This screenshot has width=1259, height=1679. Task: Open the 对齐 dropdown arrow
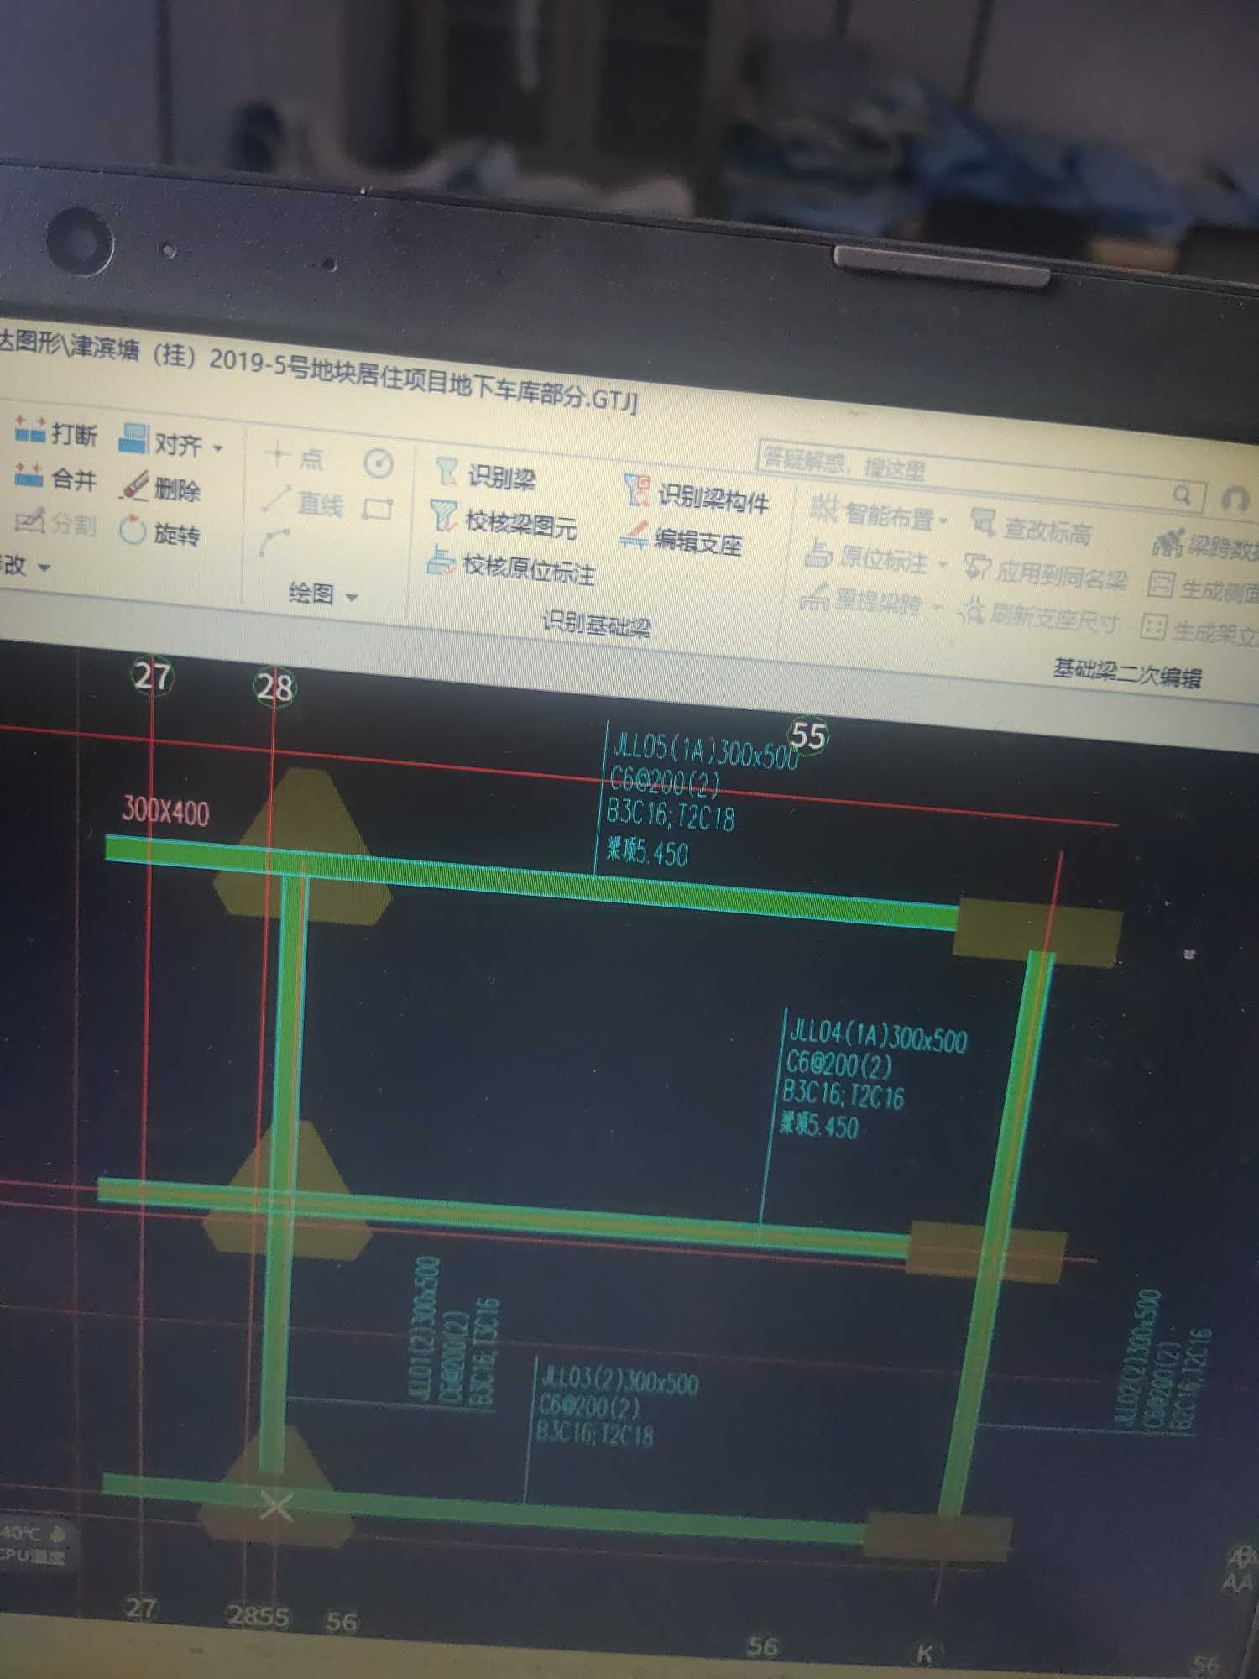(218, 447)
